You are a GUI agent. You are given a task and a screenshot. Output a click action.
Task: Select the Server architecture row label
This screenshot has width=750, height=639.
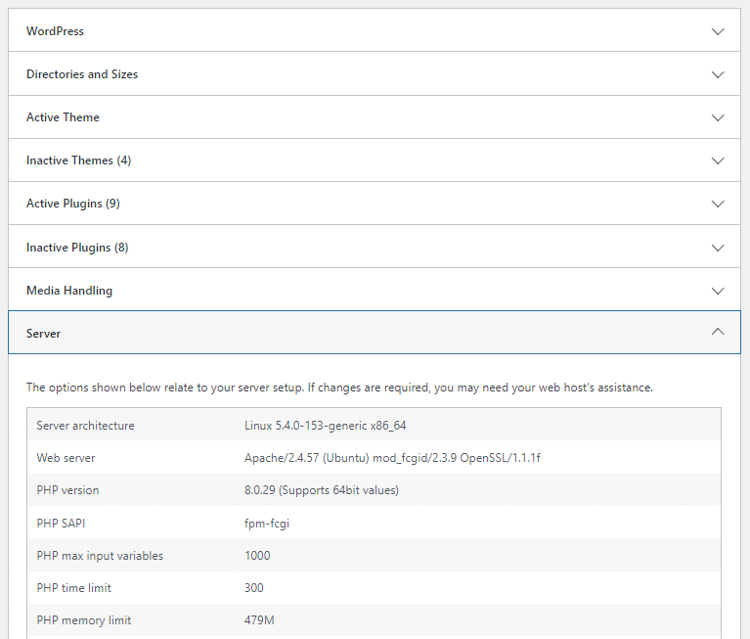(85, 426)
